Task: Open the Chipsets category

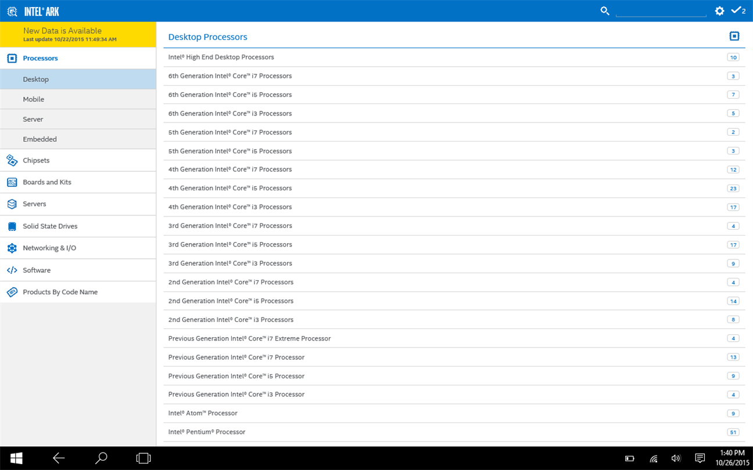Action: pyautogui.click(x=78, y=160)
